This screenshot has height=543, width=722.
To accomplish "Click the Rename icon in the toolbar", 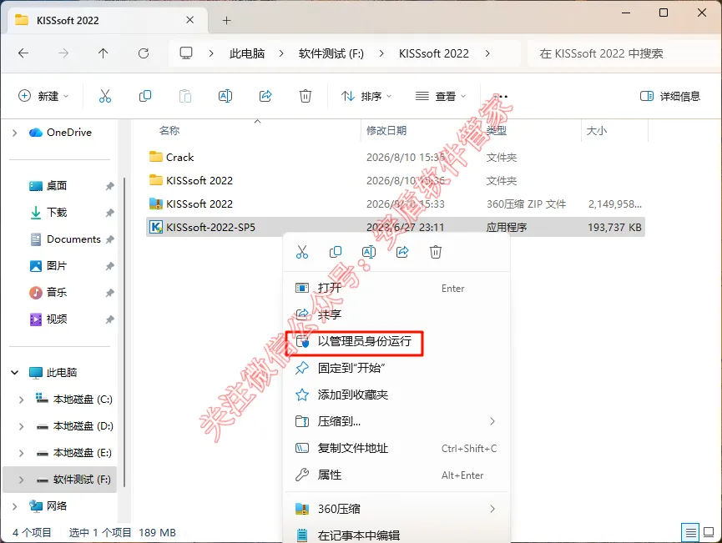I will (225, 96).
